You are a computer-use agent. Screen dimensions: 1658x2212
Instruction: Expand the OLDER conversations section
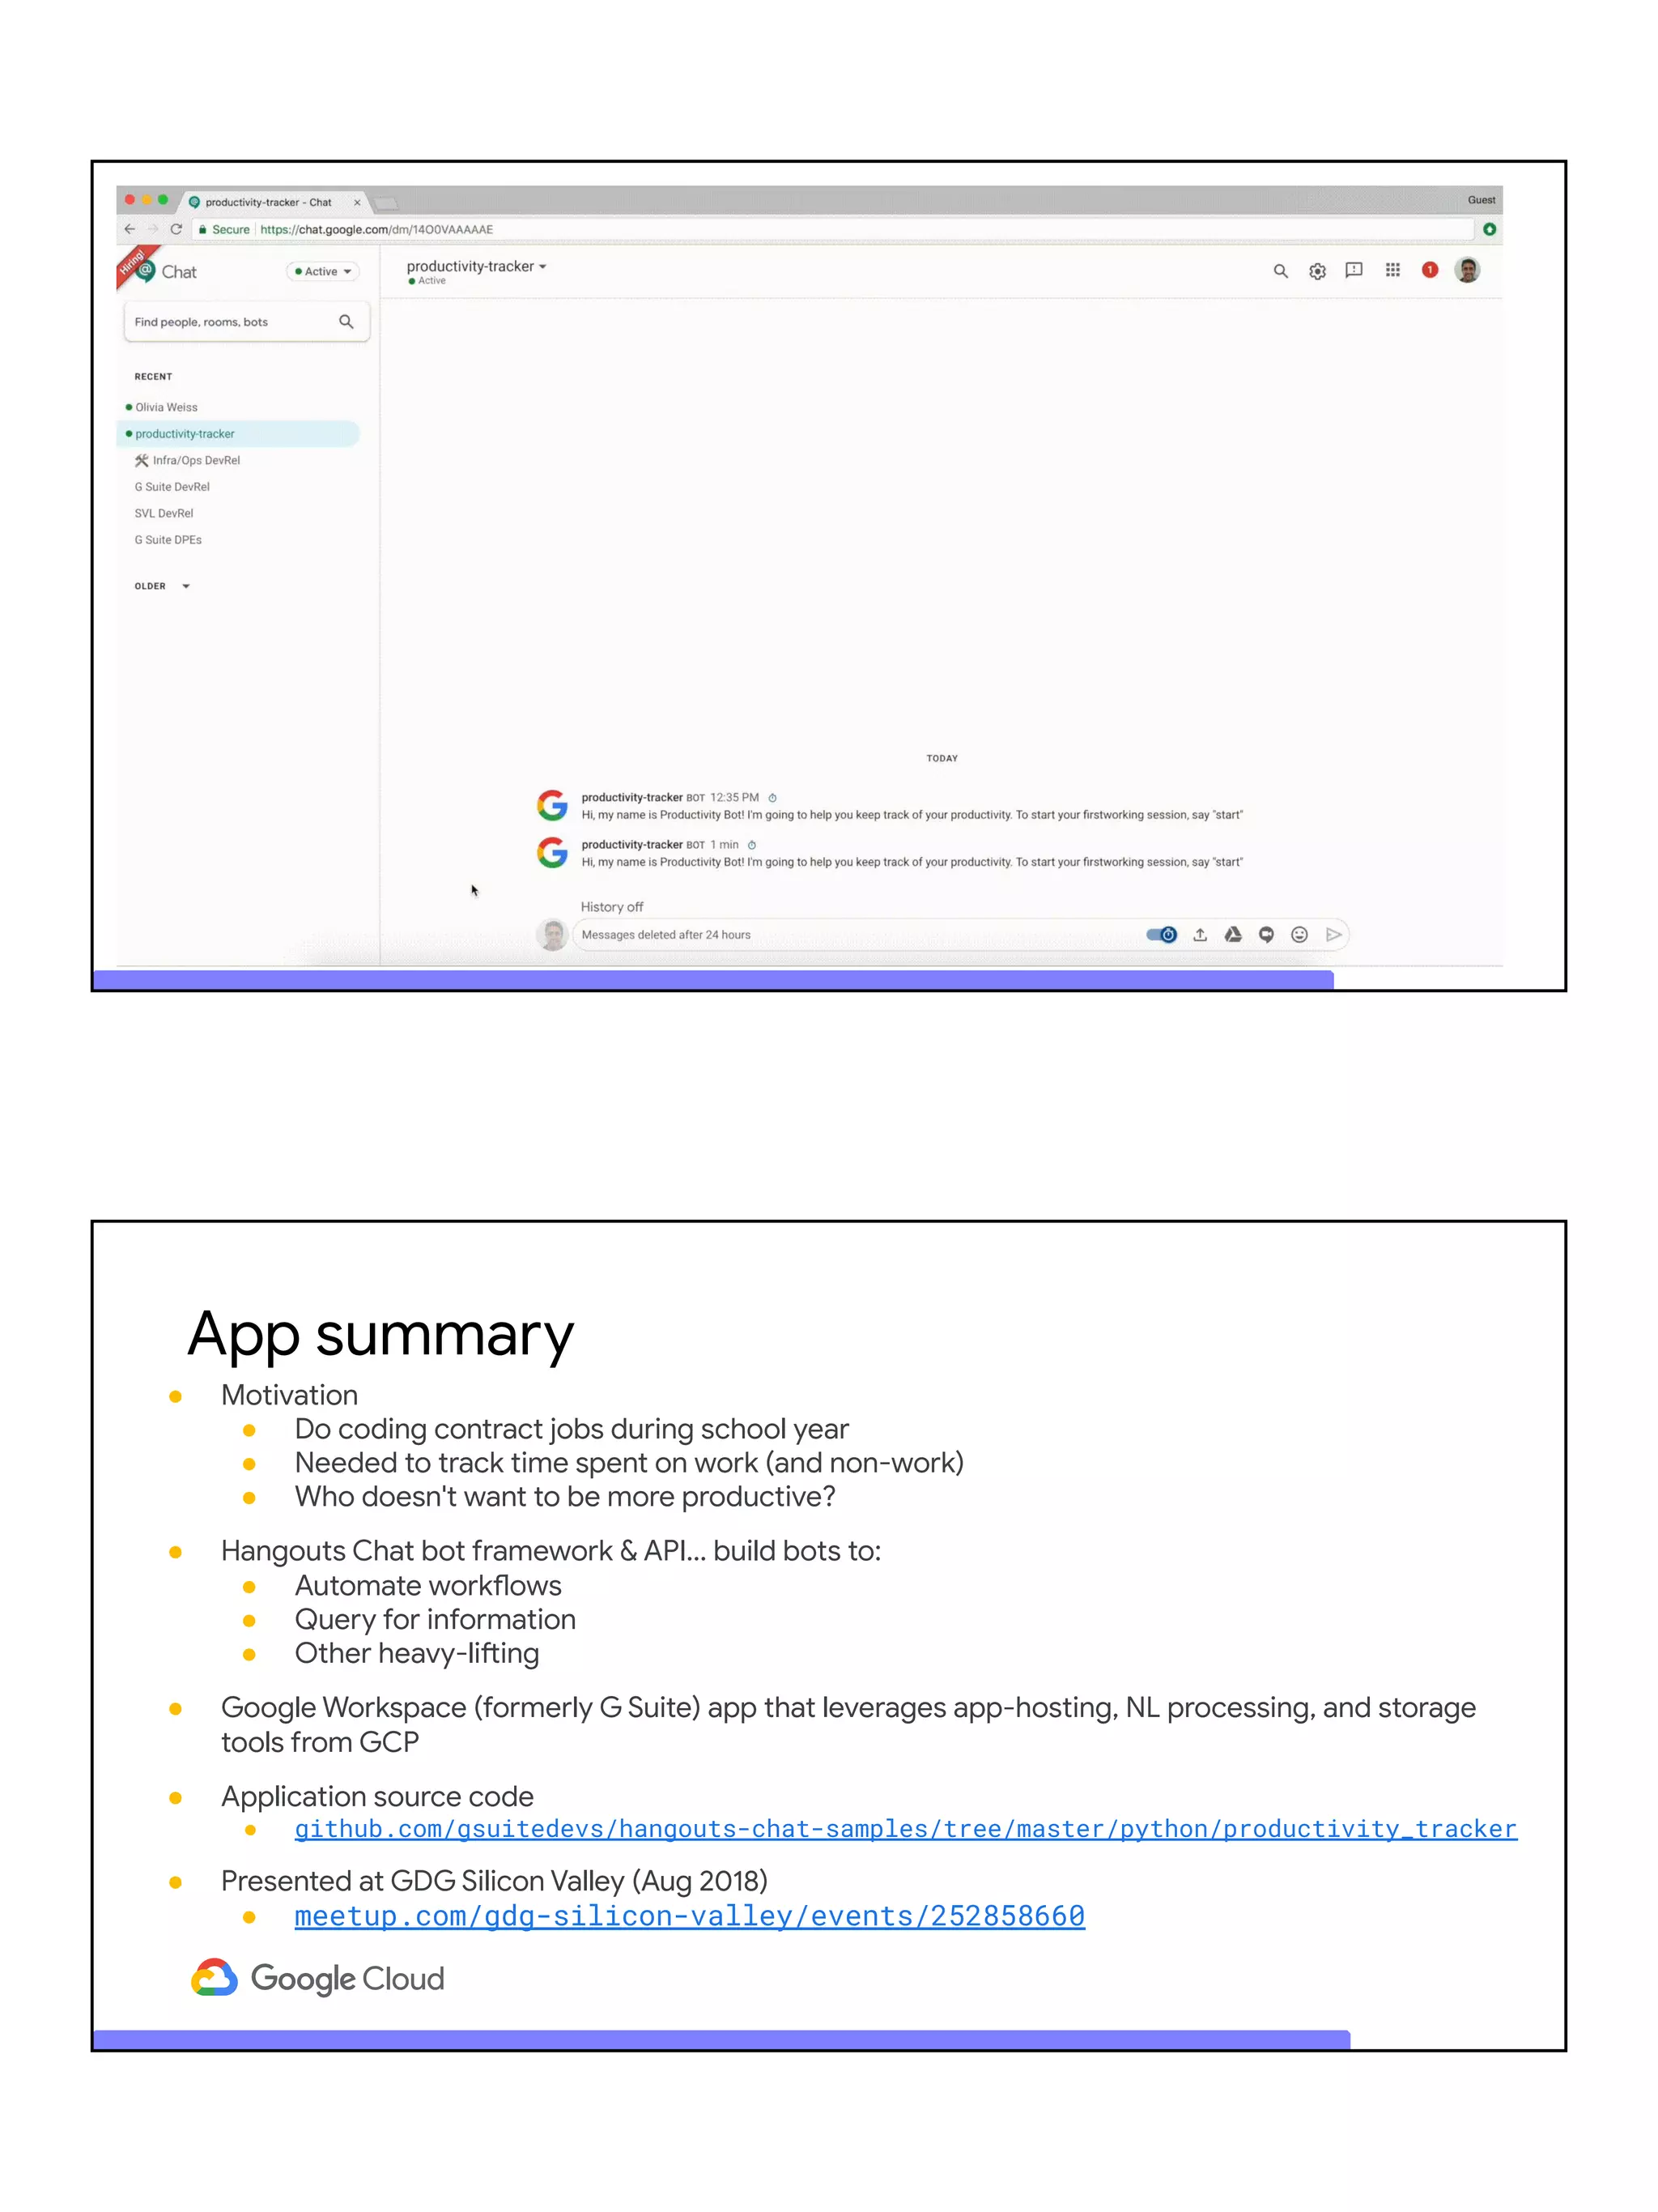coord(162,586)
